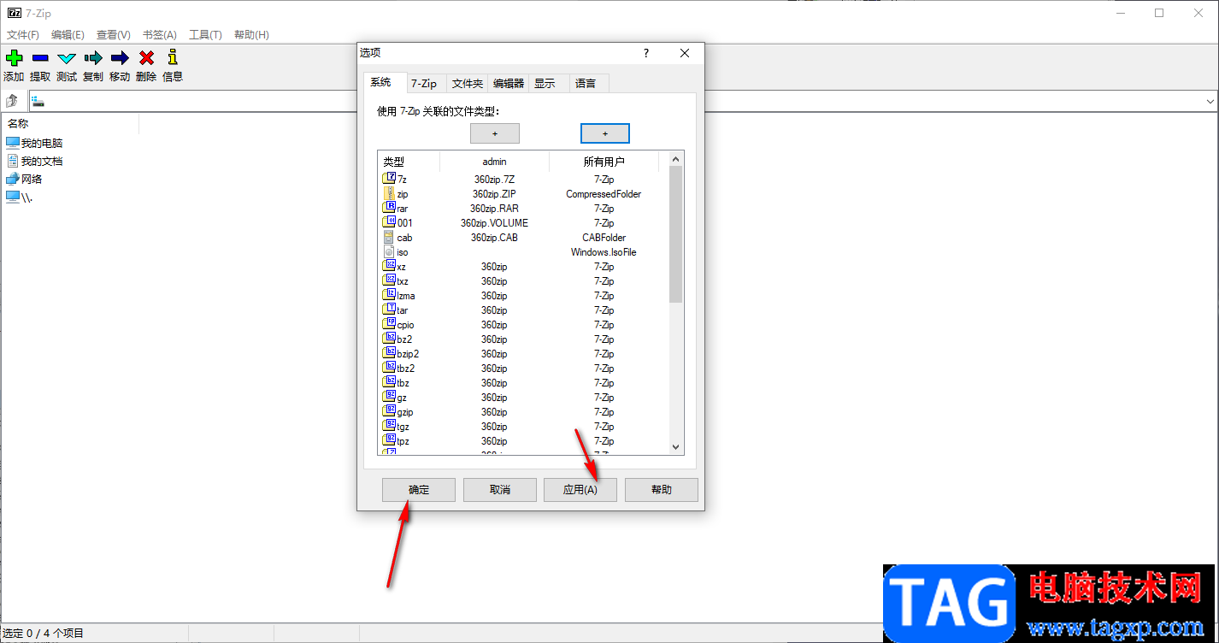1219x643 pixels.
Task: Select the 网络 network item
Action: tap(24, 179)
